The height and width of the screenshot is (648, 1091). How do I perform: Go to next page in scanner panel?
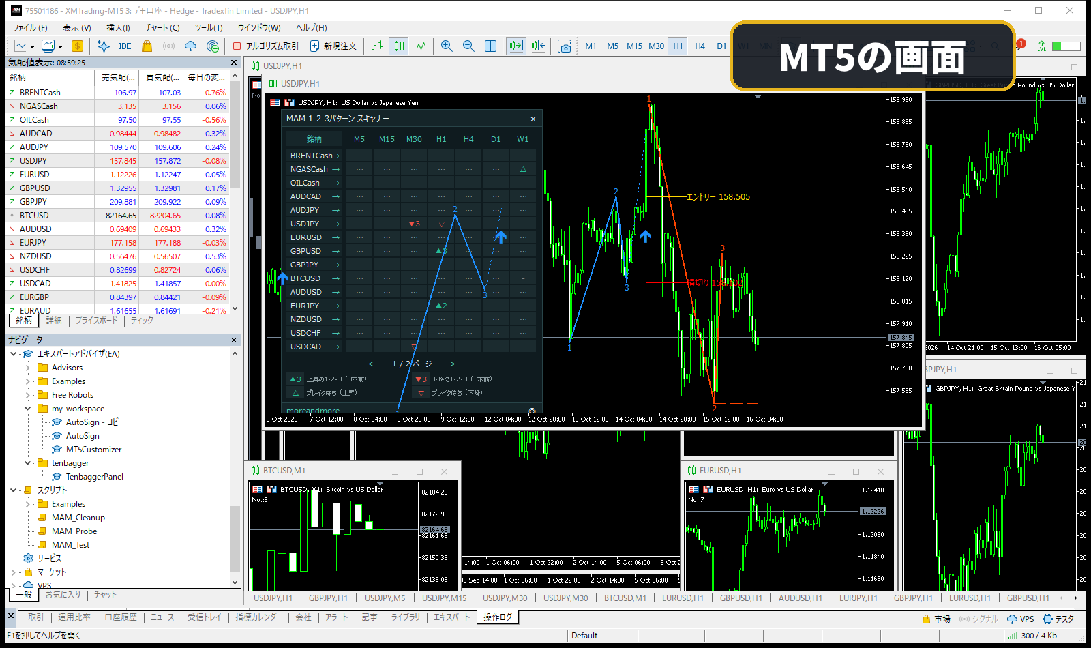[452, 364]
